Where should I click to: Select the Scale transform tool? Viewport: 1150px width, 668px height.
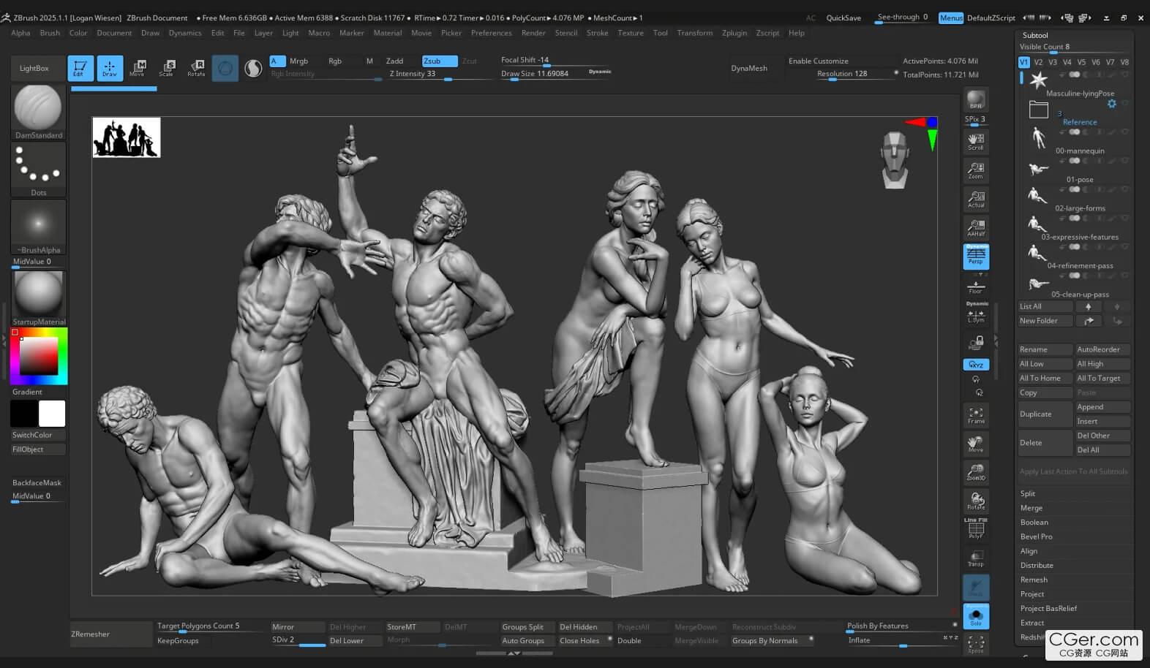coord(167,68)
